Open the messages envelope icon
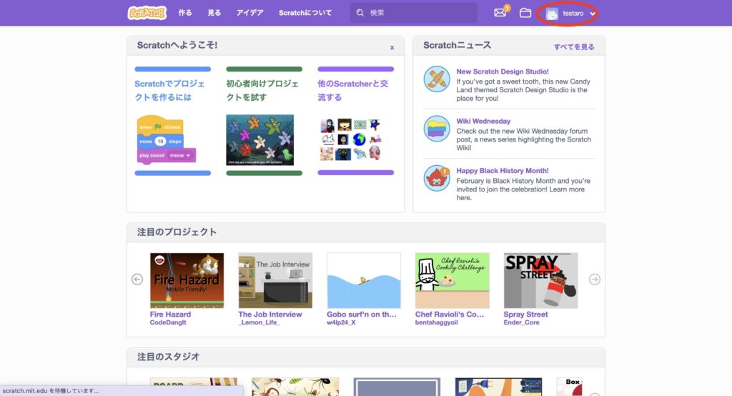 click(500, 13)
